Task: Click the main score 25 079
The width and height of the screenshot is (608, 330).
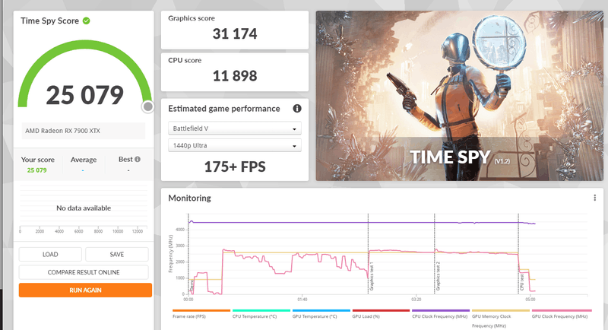Action: pyautogui.click(x=85, y=95)
